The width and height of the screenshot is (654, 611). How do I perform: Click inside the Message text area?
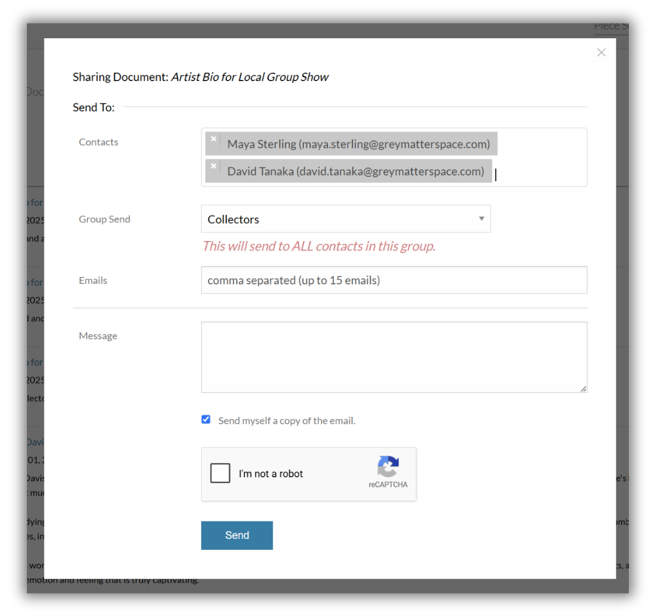coord(394,357)
